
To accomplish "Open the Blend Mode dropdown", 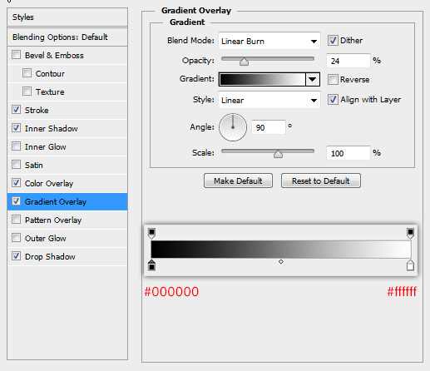I will [269, 41].
